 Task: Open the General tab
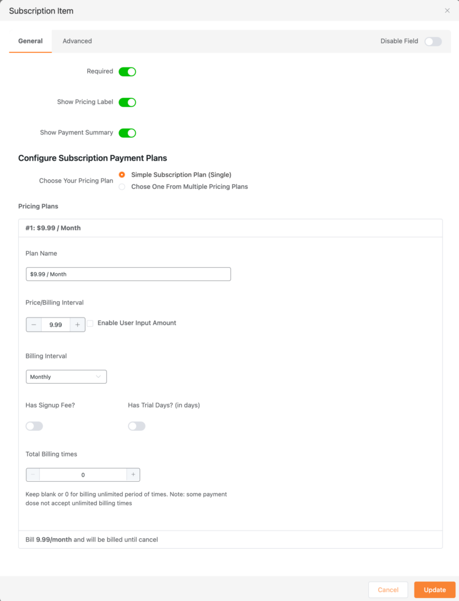30,41
